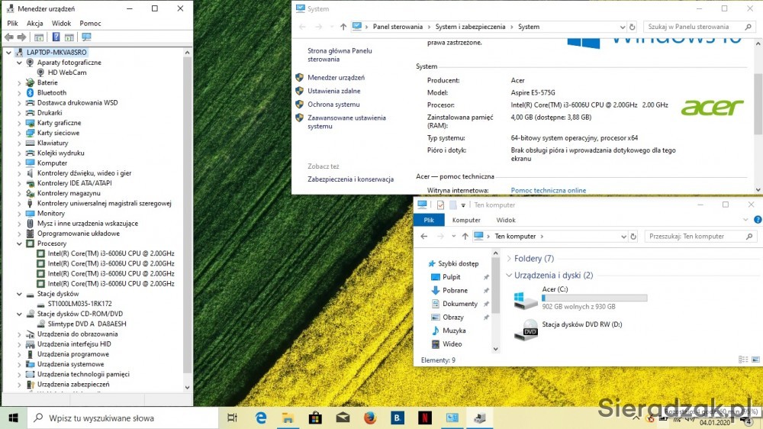
Task: Open the Pomoc menu in Device Manager
Action: pos(90,24)
